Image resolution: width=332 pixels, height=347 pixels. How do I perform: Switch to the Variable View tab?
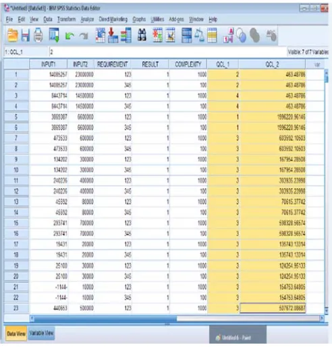[x=41, y=333]
